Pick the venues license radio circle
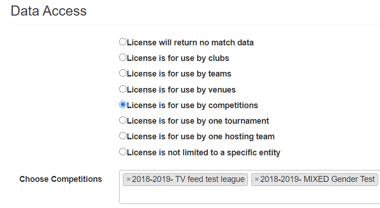This screenshot has height=208, width=380. (123, 89)
